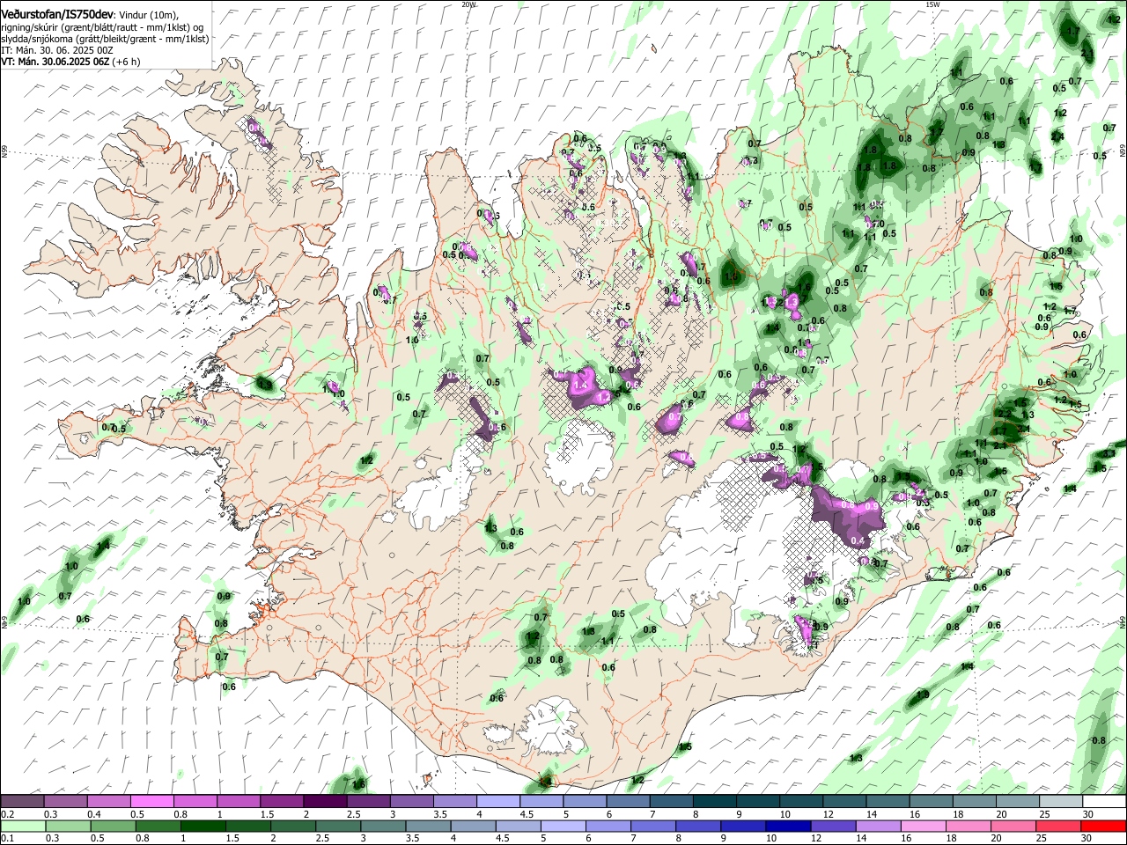
Task: Click the bright red 30 swatch, lower legend row
Action: 1104,826
